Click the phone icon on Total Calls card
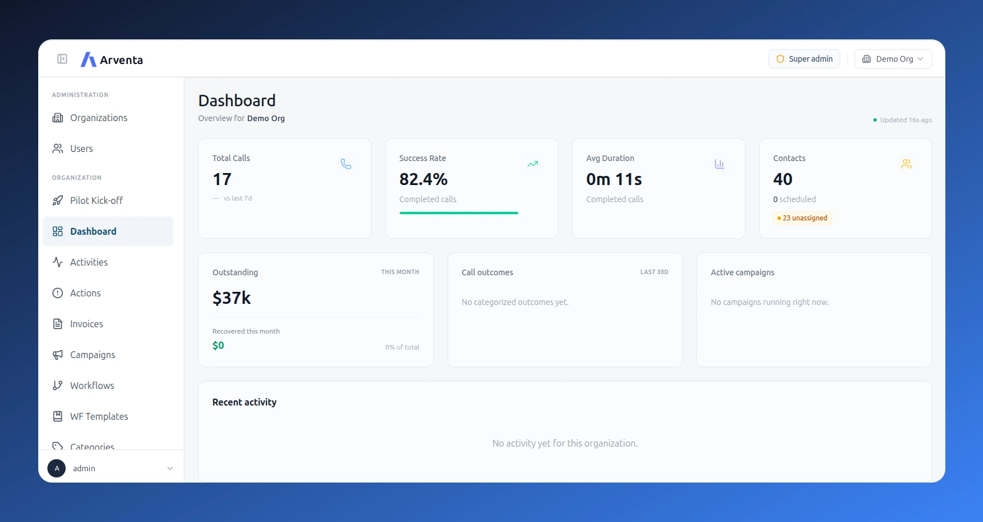 pos(346,164)
